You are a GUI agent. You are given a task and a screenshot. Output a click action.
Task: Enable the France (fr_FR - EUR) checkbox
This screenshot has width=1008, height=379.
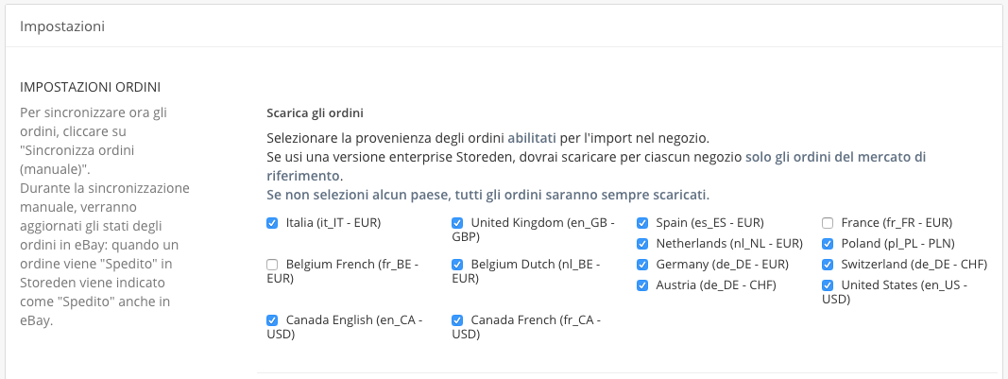828,223
